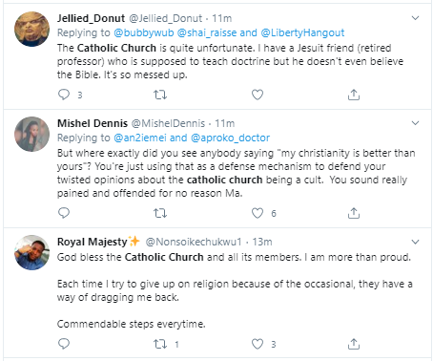This screenshot has height=361, width=433.
Task: Like Mishel Dennis's tweet with 6 likes
Action: [258, 213]
